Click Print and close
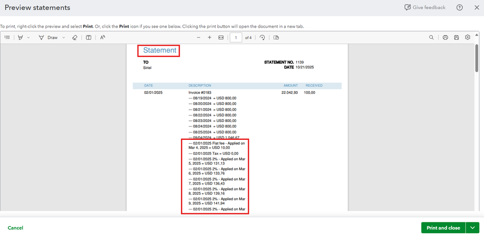 point(443,228)
